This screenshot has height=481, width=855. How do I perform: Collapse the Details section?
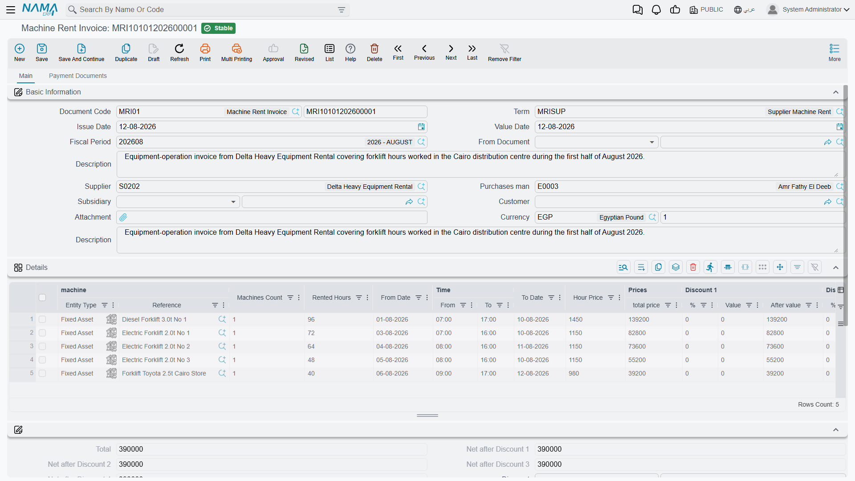[x=836, y=268]
